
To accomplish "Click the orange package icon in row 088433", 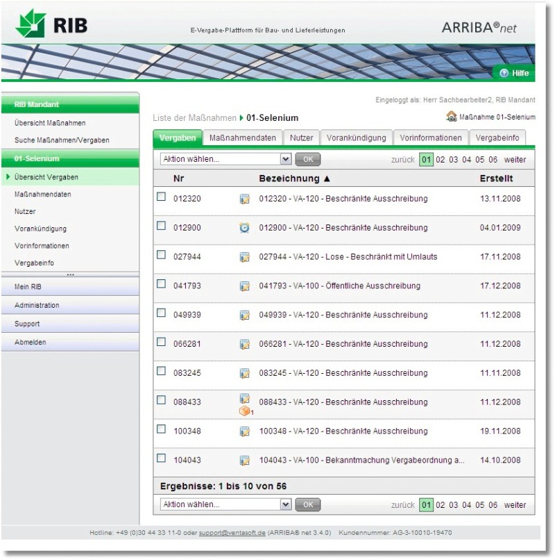I will (245, 411).
